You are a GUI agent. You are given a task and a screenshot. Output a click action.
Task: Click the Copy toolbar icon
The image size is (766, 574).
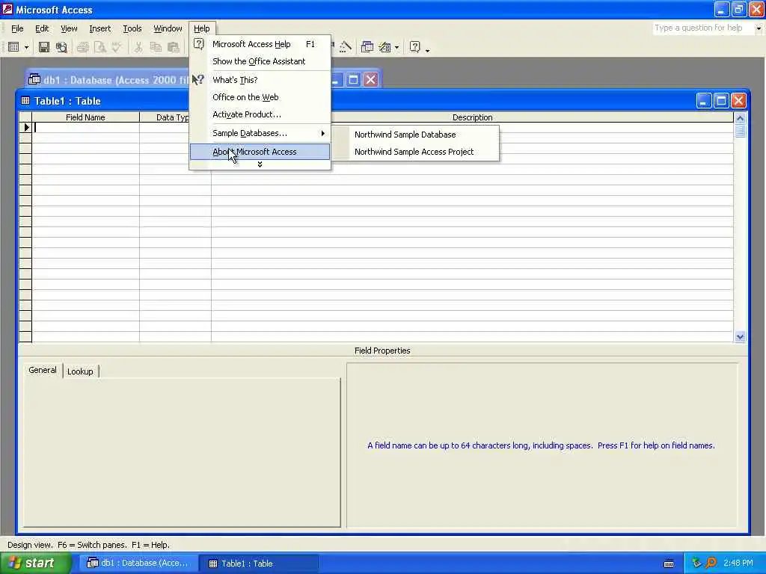pyautogui.click(x=156, y=47)
